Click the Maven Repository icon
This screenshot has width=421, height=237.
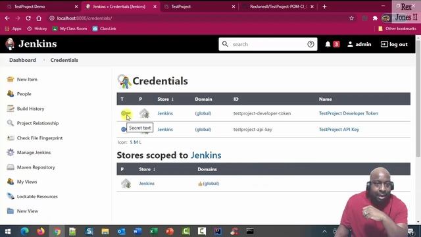11,167
